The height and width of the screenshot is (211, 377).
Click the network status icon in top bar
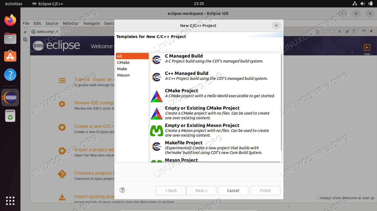coord(355,4)
